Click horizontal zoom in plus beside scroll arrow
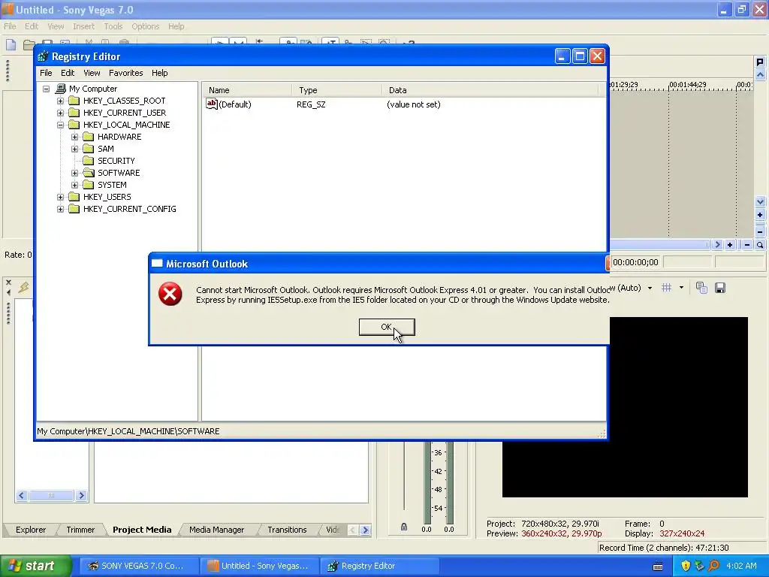769x577 pixels. [x=730, y=244]
